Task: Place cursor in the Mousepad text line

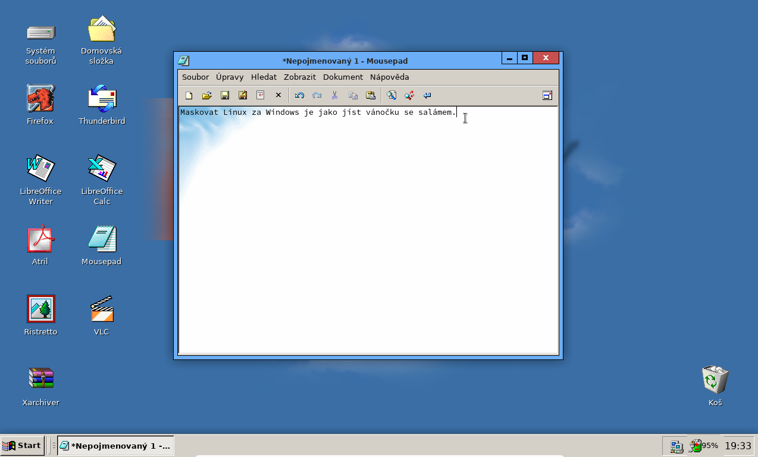Action: [318, 112]
